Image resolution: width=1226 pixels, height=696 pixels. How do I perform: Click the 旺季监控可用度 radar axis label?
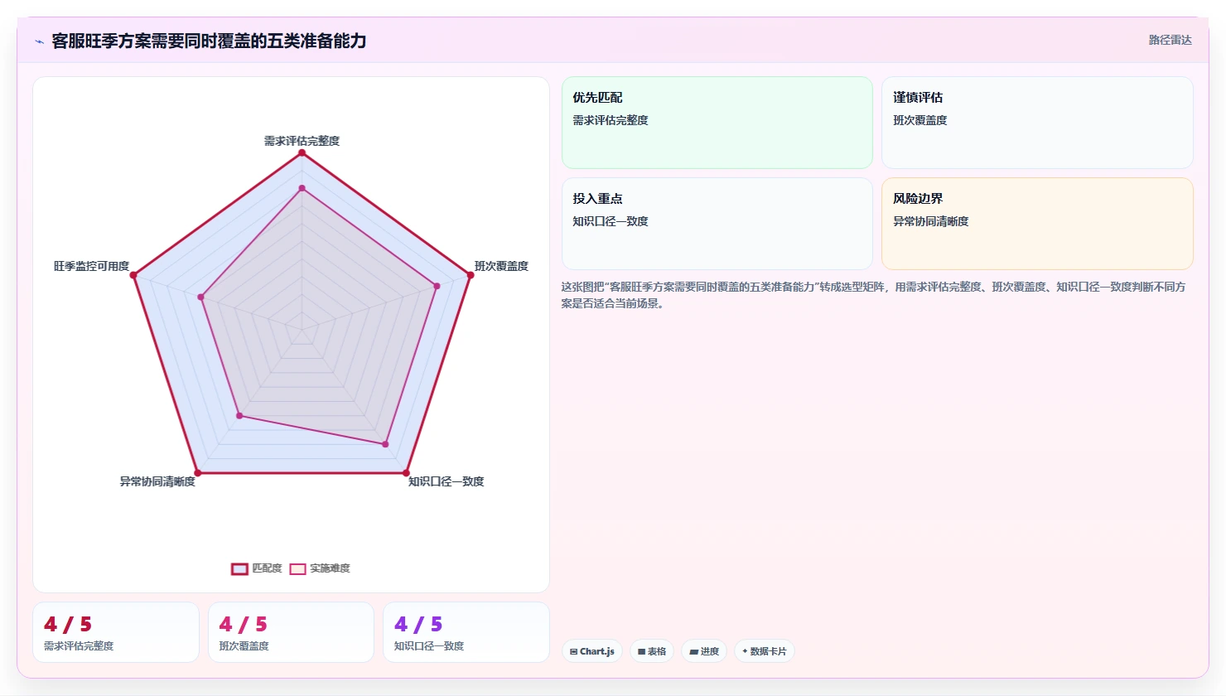point(92,266)
